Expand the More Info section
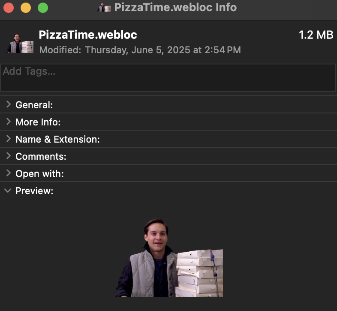 9,122
